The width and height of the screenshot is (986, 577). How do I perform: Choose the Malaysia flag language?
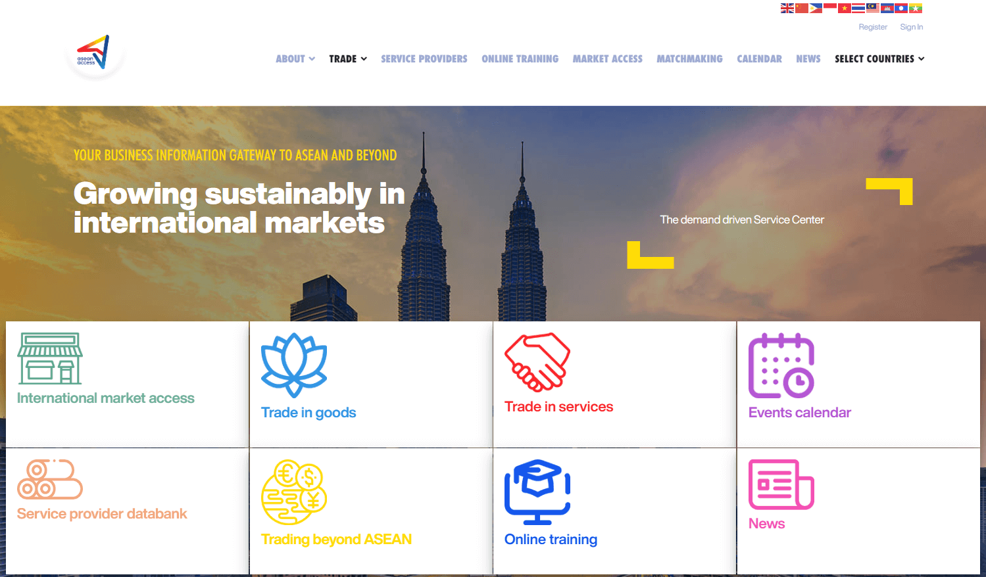[x=873, y=8]
